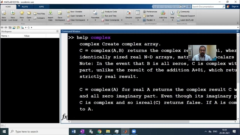Screen dimensions: 240x135
Task: Click Save Workspace
Action: (60, 16)
